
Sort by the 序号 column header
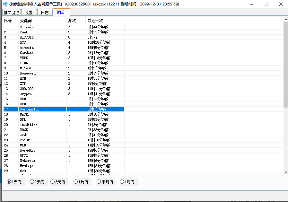11,21
